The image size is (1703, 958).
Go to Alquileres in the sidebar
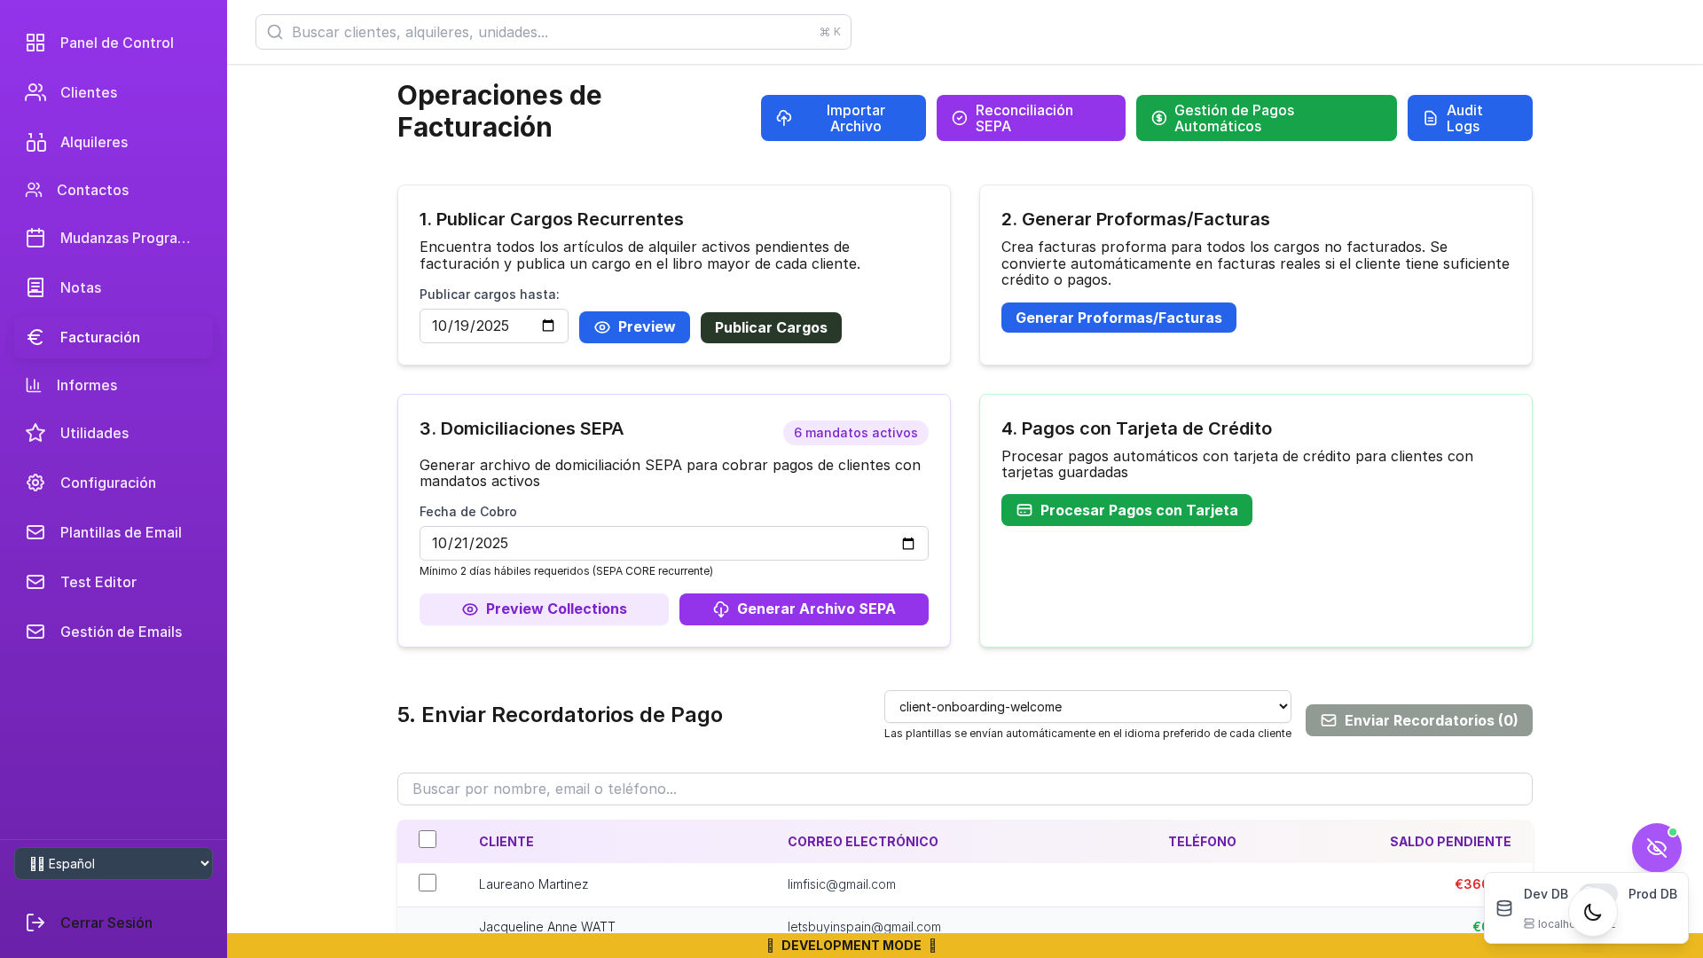point(93,142)
